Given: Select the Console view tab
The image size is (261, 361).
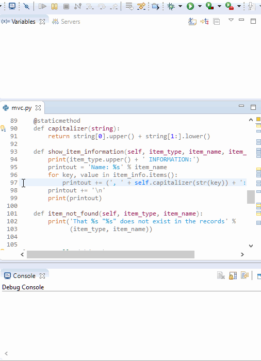Looking at the screenshot, I should (20, 276).
